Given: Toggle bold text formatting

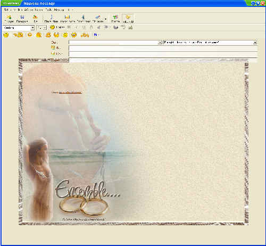Looking at the screenshot, I should point(69,27).
